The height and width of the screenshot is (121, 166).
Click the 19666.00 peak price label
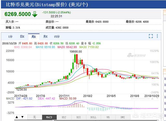75,52
